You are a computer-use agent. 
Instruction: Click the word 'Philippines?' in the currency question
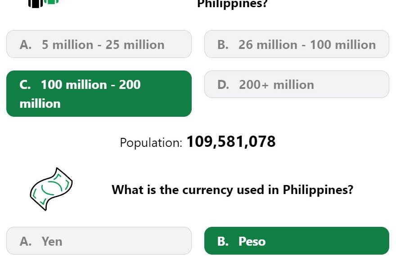318,190
